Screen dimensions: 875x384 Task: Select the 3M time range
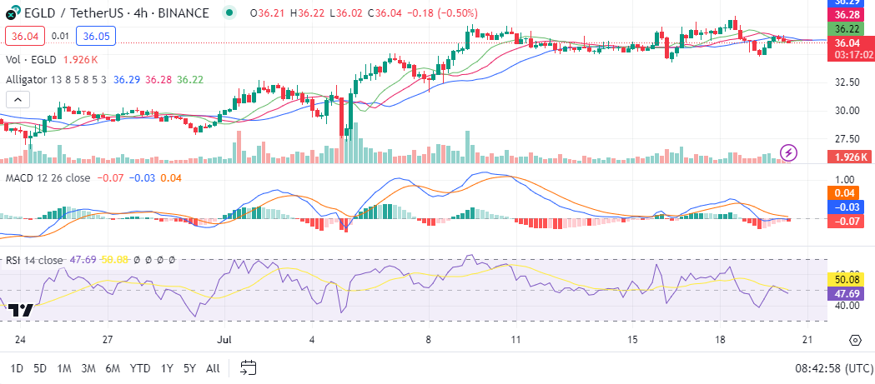(88, 368)
